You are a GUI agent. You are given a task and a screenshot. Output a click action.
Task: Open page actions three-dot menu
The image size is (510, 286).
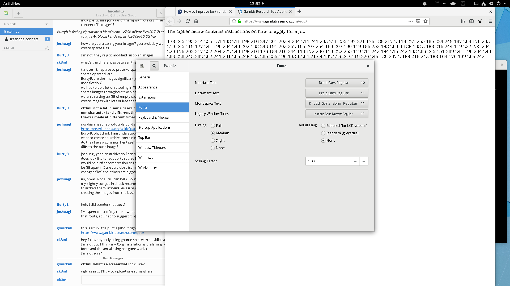tap(411, 21)
